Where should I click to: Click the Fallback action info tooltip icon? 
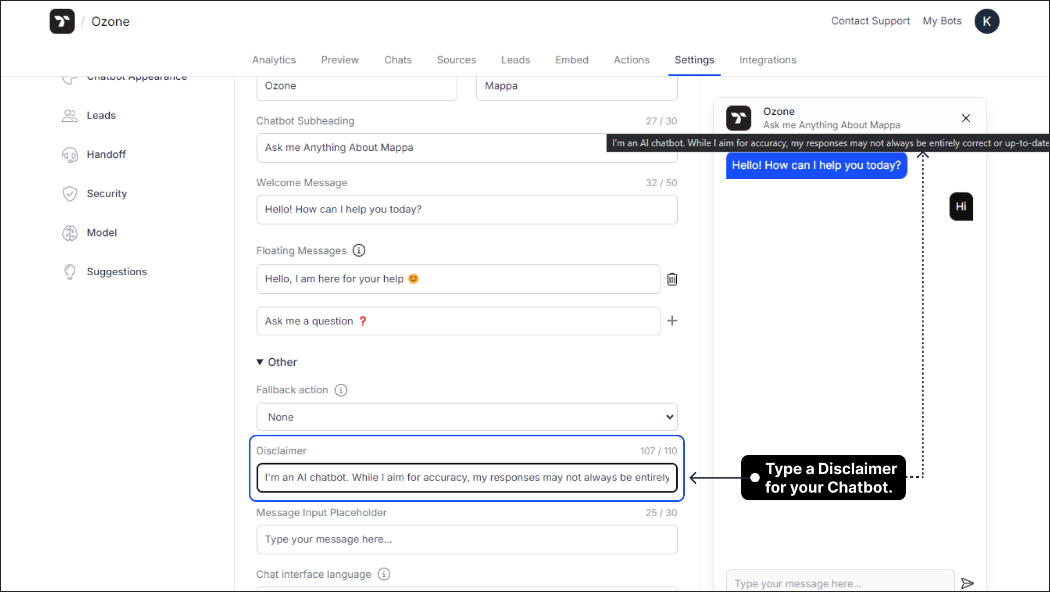click(x=341, y=390)
